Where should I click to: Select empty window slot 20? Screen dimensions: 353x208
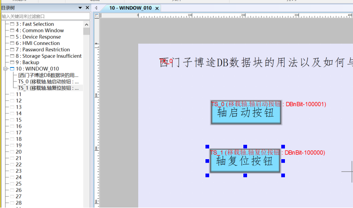click(19, 152)
